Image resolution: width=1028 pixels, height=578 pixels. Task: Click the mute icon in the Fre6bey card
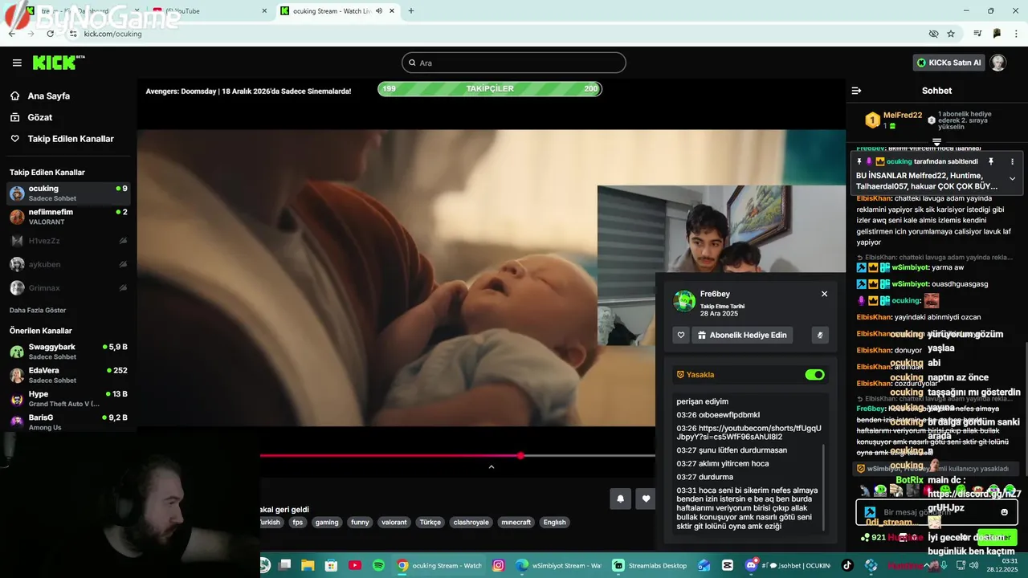point(820,335)
